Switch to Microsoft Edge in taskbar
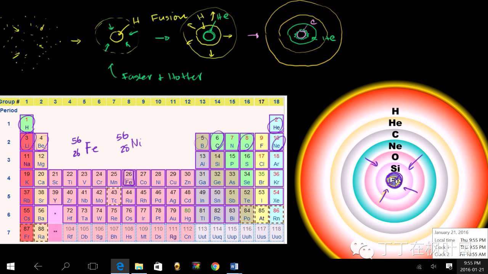488x274 pixels. tap(120, 266)
